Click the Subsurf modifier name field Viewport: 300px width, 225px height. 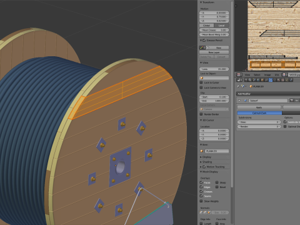[x=268, y=101]
